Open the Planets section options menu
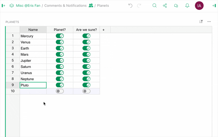This screenshot has width=218, height=137. click(x=209, y=22)
